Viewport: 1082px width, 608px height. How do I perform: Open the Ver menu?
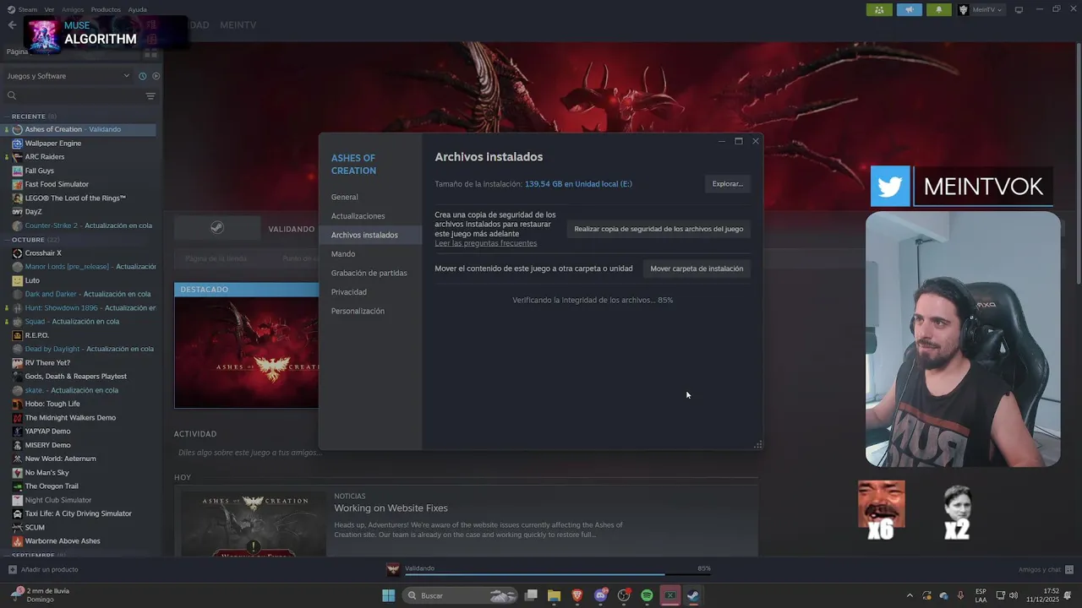click(49, 9)
